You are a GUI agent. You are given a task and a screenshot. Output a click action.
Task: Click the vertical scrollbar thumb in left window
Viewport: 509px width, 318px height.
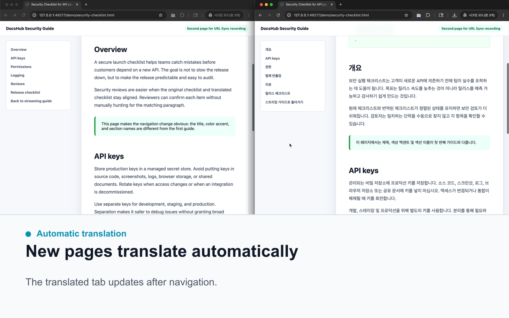point(253,97)
